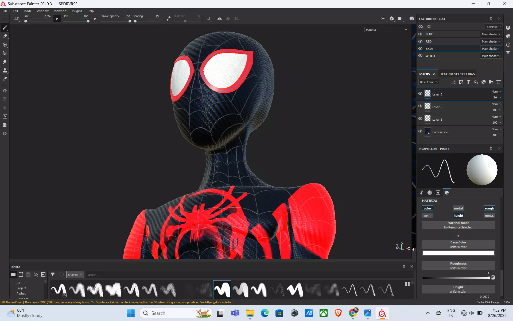Add a folder in Layers panel
The height and width of the screenshot is (321, 513).
(491, 82)
